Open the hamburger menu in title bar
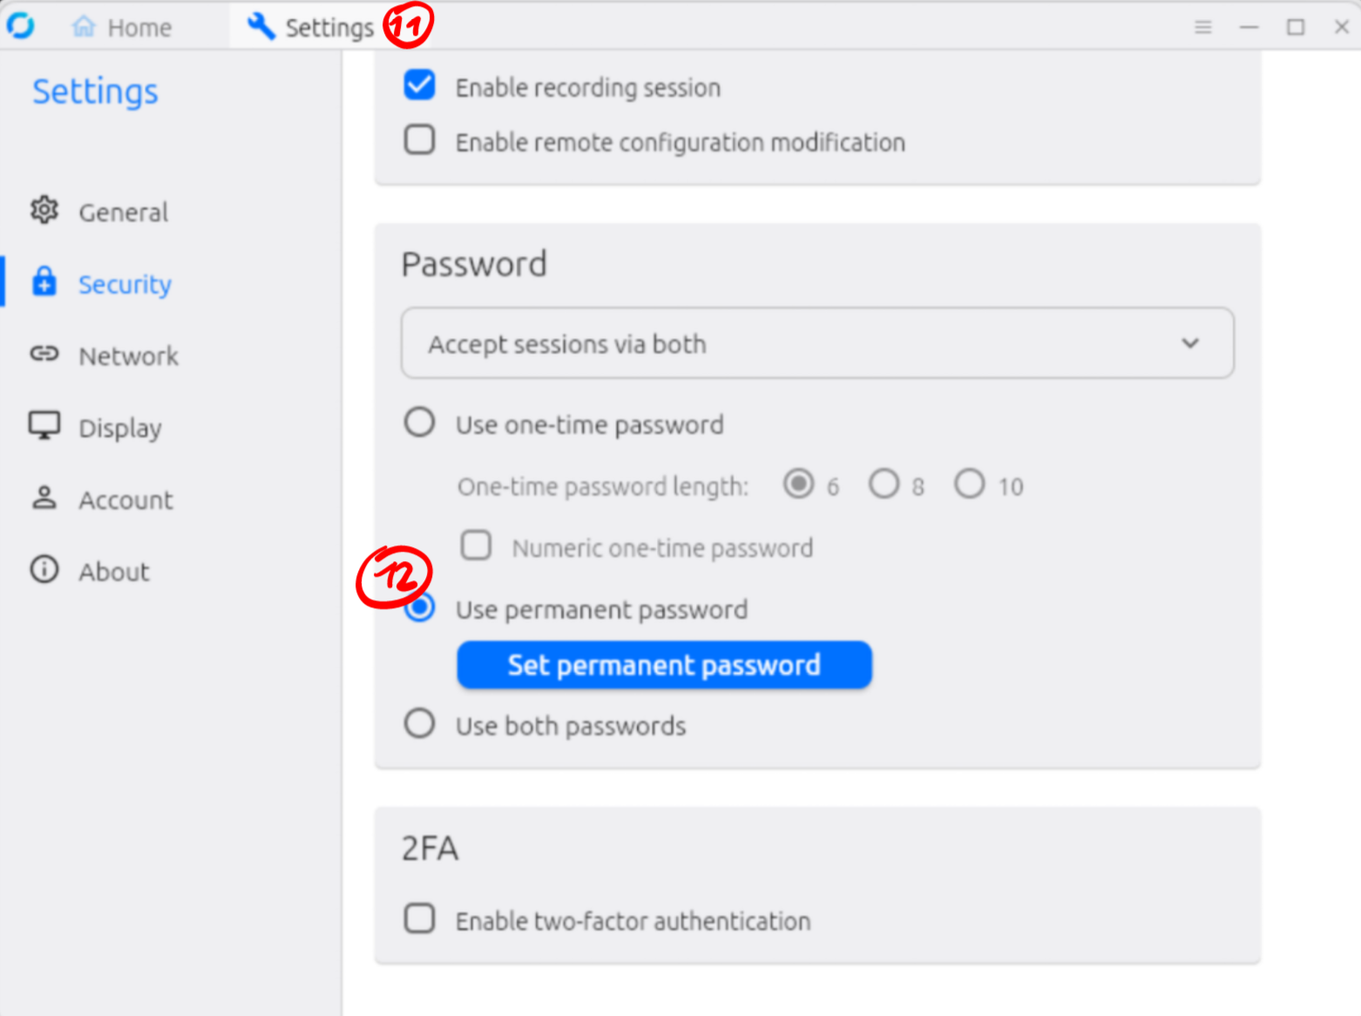 [1202, 27]
